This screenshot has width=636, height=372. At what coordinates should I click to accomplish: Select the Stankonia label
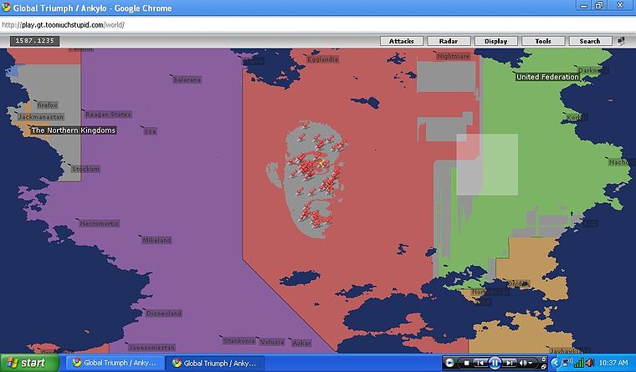[238, 341]
